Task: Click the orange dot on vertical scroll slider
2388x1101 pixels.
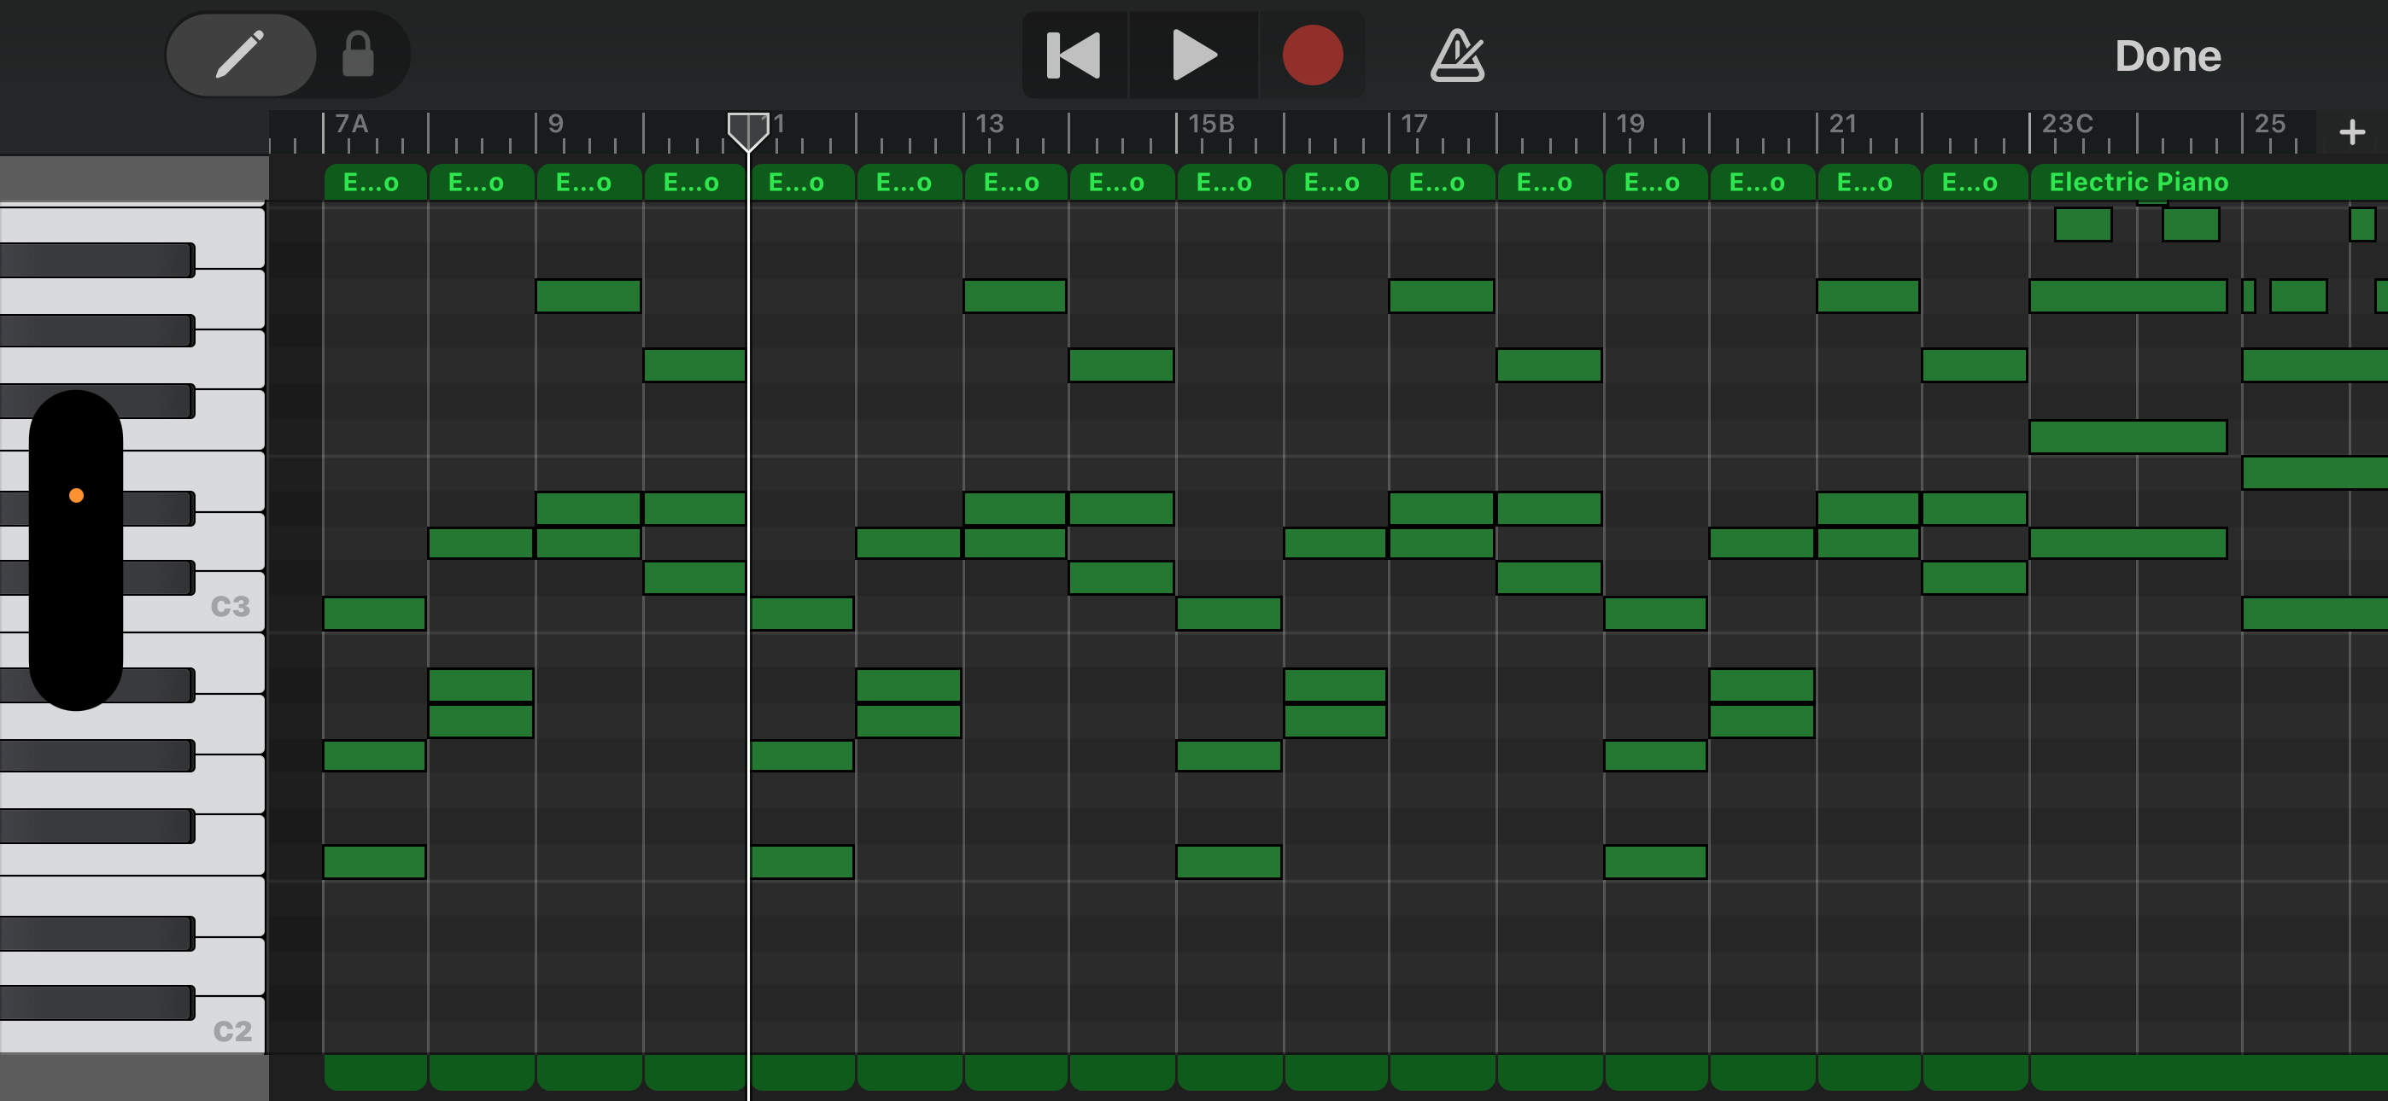Action: tap(77, 496)
